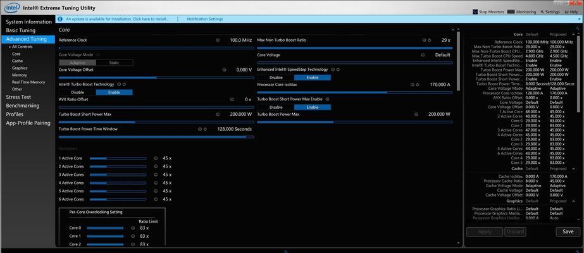
Task: Collapse the Core group in the summary panel
Action: pyautogui.click(x=574, y=34)
